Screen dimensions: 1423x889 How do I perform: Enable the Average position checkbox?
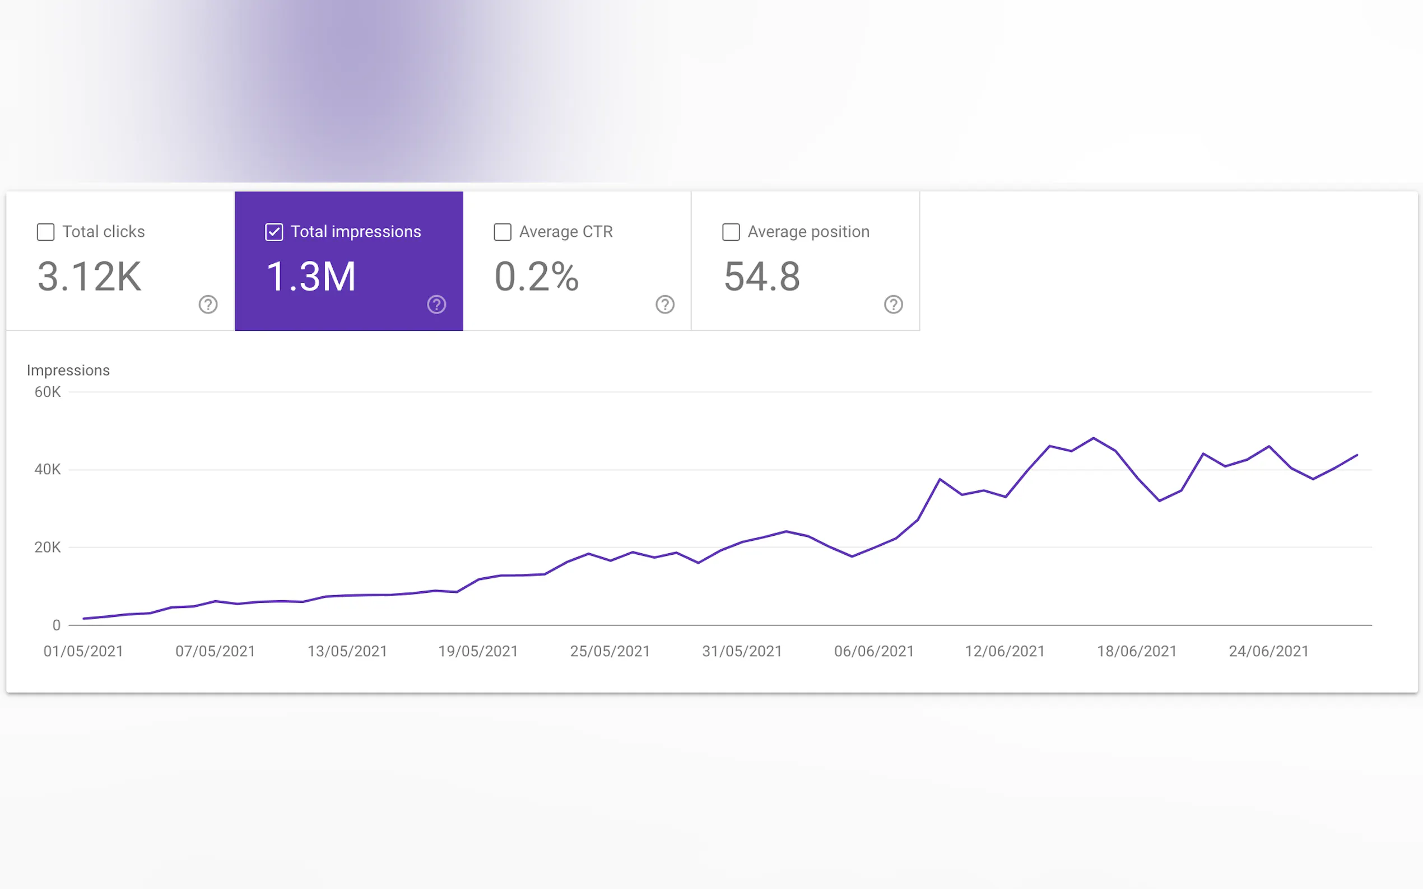click(x=731, y=232)
